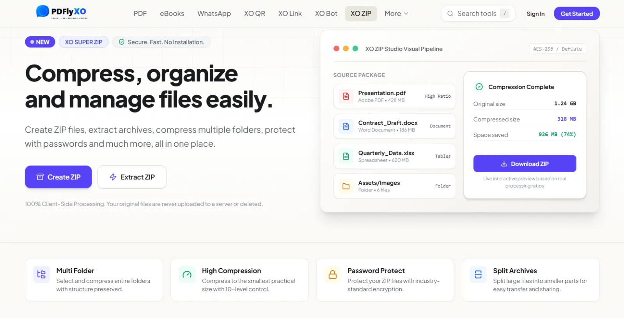Click the XO SUPER ZIP badge
Viewport: 624px width, 318px height.
[x=83, y=42]
